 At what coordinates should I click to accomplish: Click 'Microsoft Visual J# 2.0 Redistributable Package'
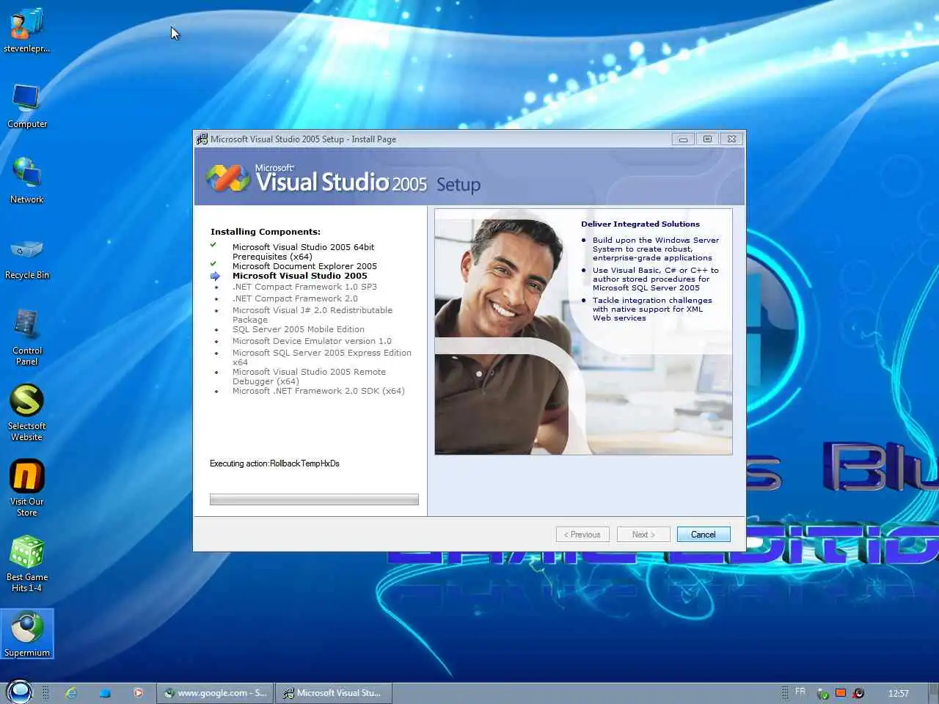coord(313,315)
